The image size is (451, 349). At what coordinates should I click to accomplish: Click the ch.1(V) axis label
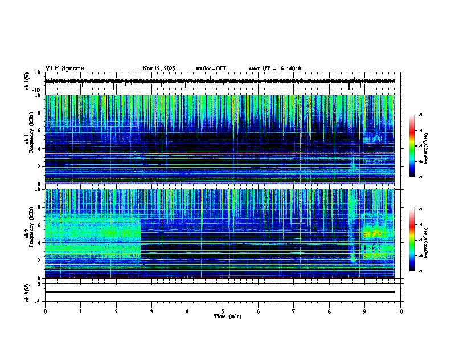point(27,81)
